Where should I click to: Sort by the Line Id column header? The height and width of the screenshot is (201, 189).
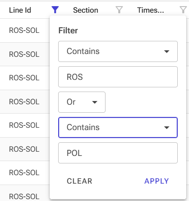click(x=20, y=10)
